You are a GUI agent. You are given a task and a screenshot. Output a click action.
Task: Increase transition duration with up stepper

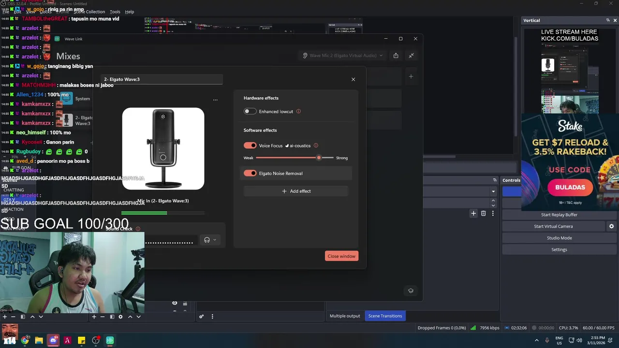point(493,201)
